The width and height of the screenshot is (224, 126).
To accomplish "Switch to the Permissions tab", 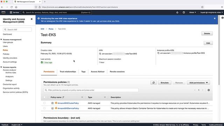I will click(x=49, y=71).
